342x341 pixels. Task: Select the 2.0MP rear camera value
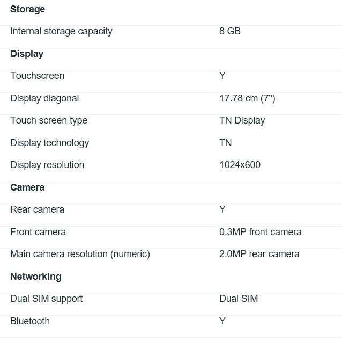click(259, 254)
